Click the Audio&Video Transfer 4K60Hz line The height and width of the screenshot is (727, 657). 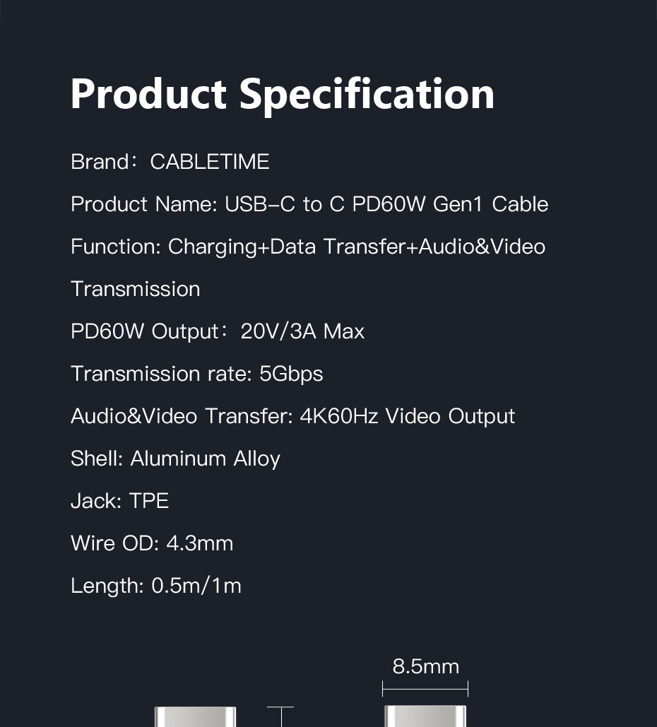[292, 416]
